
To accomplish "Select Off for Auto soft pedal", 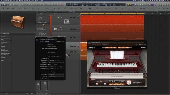I will pyautogui.click(x=54, y=64).
